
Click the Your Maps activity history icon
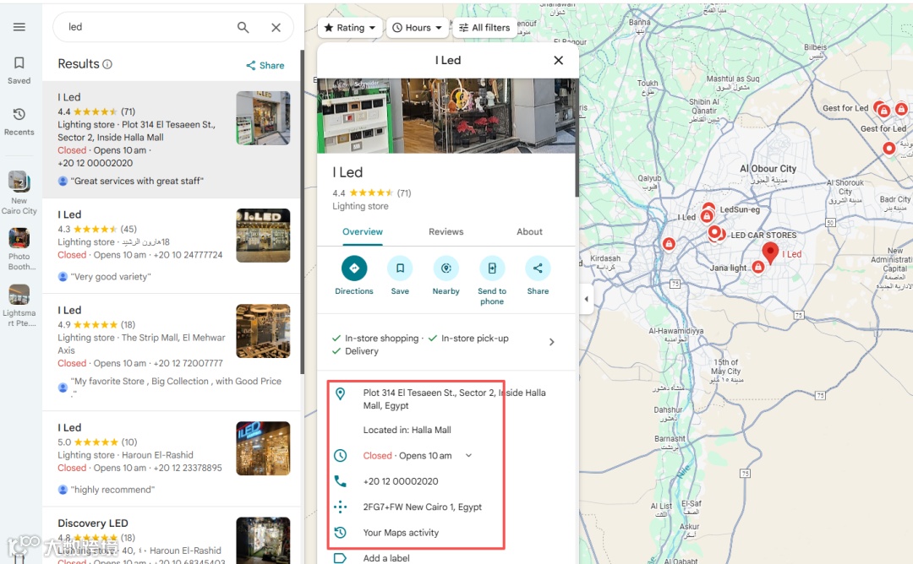pos(341,533)
